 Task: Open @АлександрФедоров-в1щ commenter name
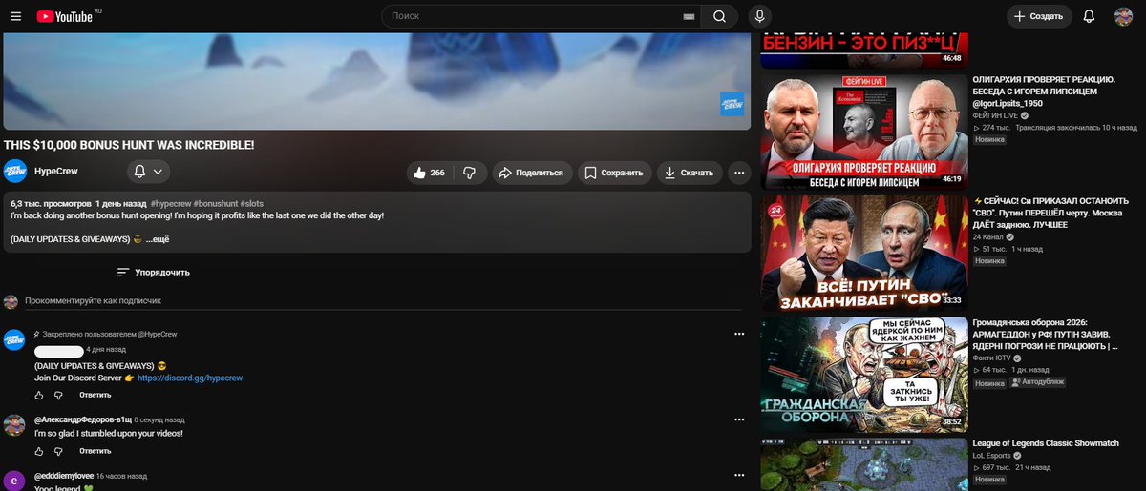[82, 419]
